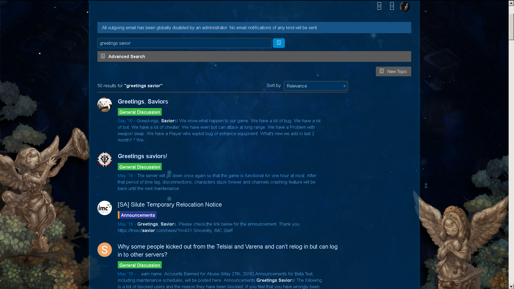Click the search field containing greetings savior
The width and height of the screenshot is (514, 289).
click(184, 43)
